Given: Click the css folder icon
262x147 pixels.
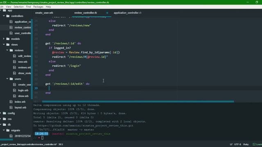Looking at the screenshot, I should (5, 119).
